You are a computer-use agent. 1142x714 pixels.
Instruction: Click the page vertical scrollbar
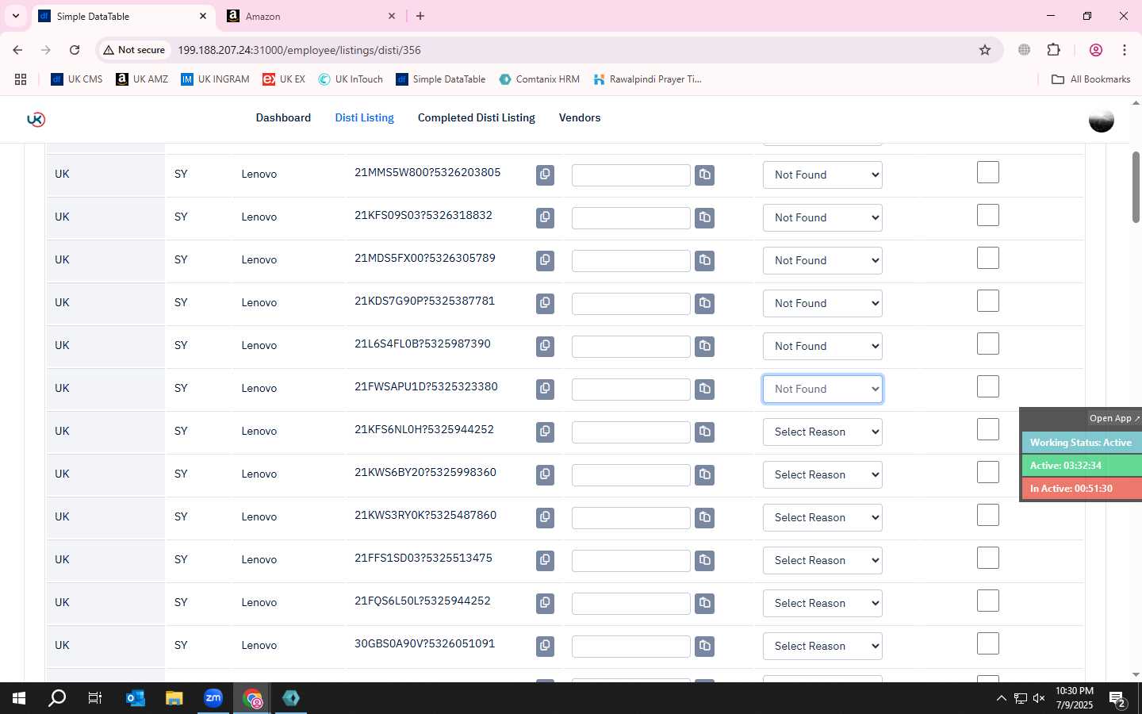(1136, 187)
